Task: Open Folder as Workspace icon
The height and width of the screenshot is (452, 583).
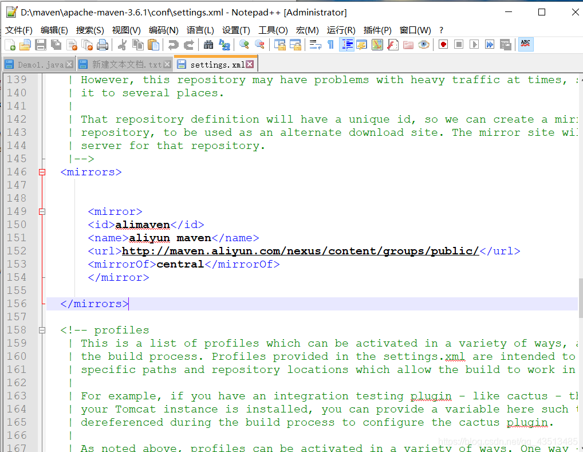Action: (x=408, y=45)
